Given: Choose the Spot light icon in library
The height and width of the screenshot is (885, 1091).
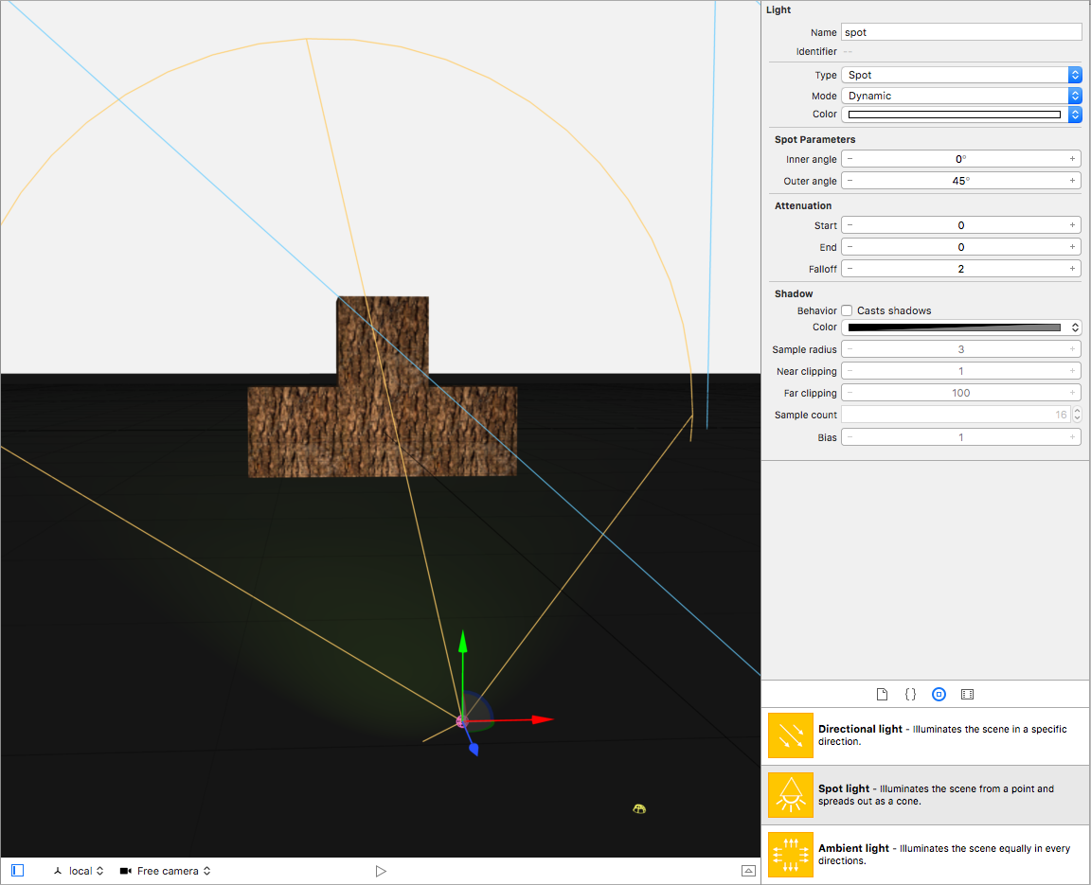Looking at the screenshot, I should point(790,794).
